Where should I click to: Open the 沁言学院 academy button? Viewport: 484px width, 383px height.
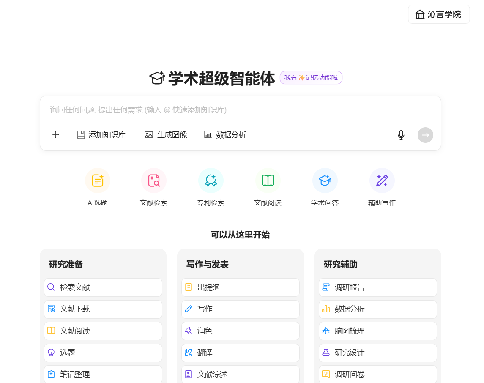(x=439, y=14)
